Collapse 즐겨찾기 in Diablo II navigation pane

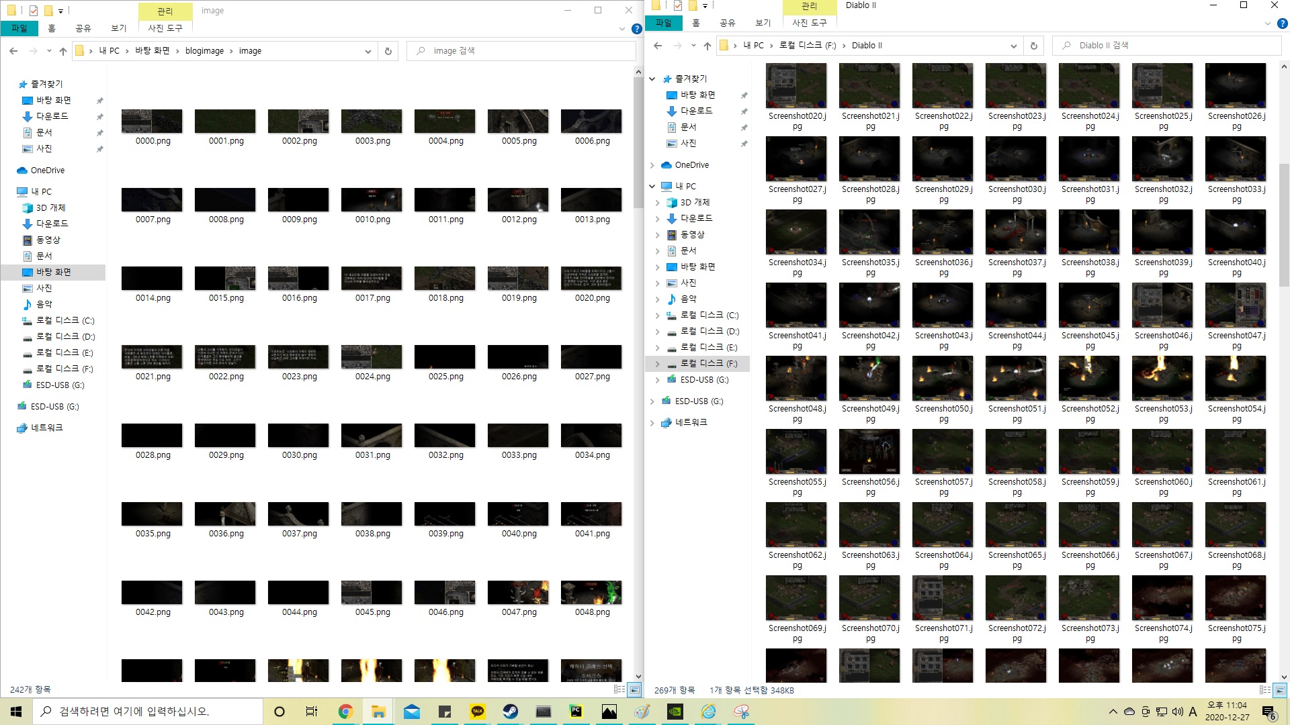652,79
